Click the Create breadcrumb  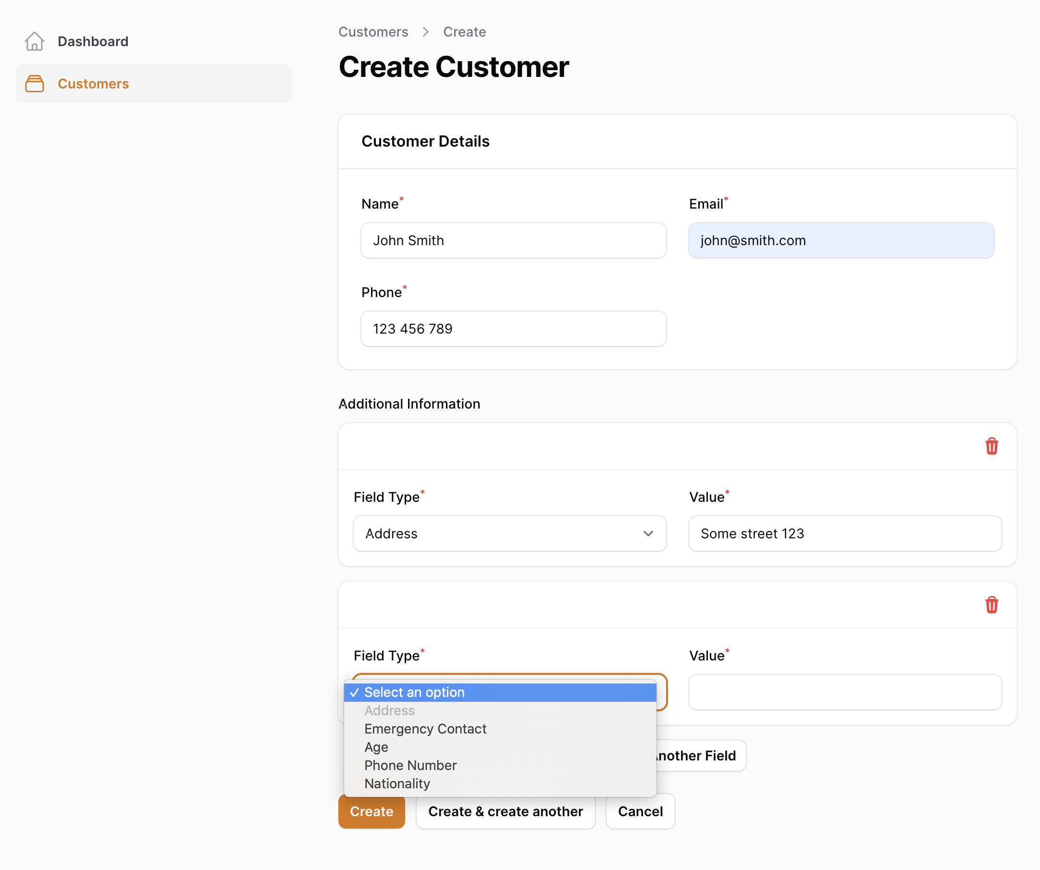point(465,32)
